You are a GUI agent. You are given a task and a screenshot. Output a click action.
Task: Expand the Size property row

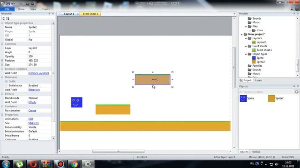2,64
